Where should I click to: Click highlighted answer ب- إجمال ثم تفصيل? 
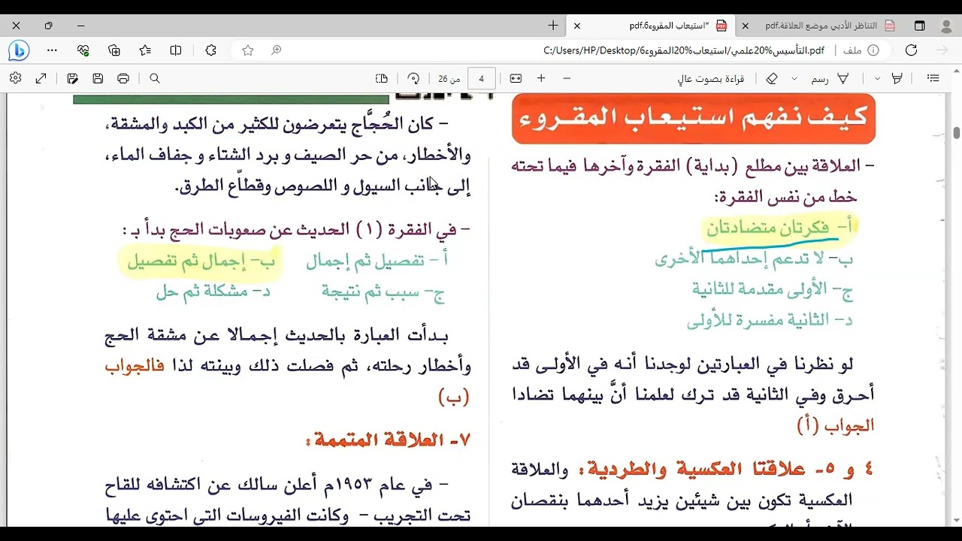201,261
